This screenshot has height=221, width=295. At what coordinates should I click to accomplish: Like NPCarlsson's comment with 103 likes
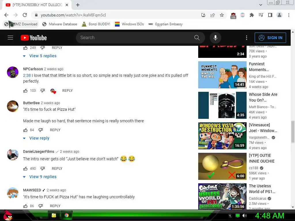tap(25, 91)
